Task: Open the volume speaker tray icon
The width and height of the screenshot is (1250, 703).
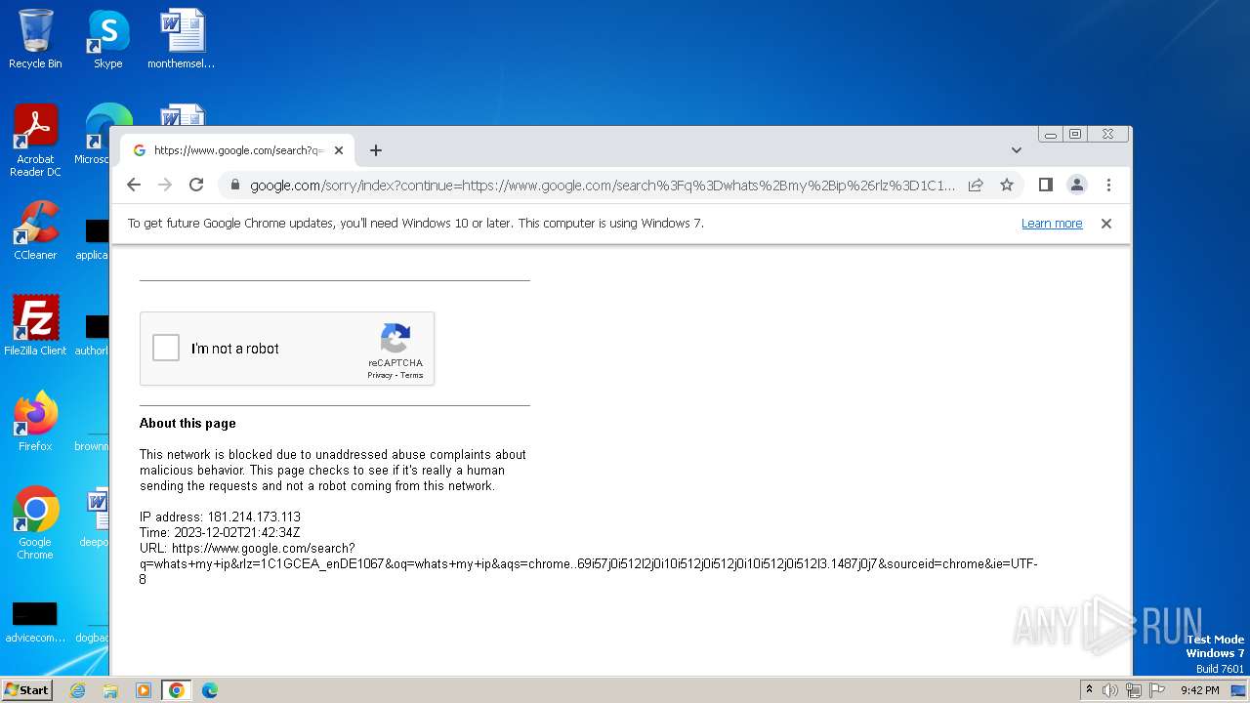Action: [1110, 690]
